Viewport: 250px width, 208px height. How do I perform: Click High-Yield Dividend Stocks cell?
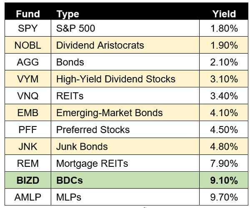pos(125,79)
